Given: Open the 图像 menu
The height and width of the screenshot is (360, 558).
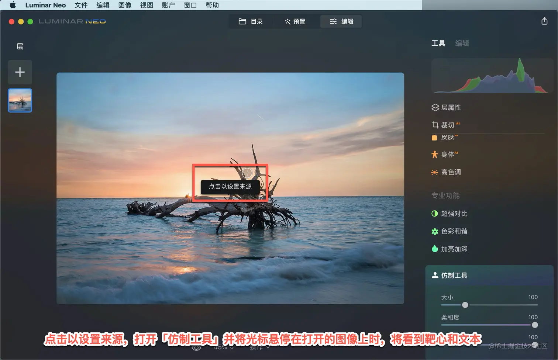Looking at the screenshot, I should (125, 5).
